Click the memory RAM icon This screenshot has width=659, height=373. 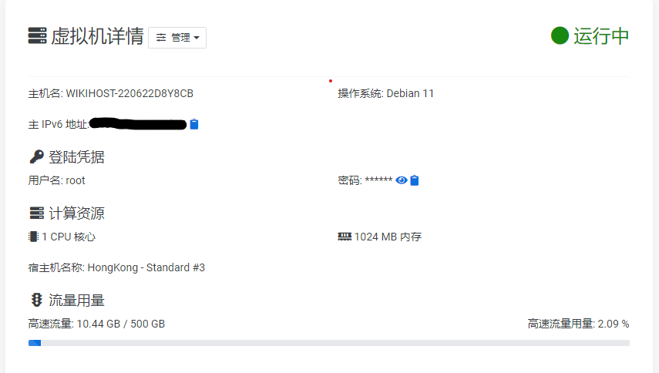click(345, 237)
